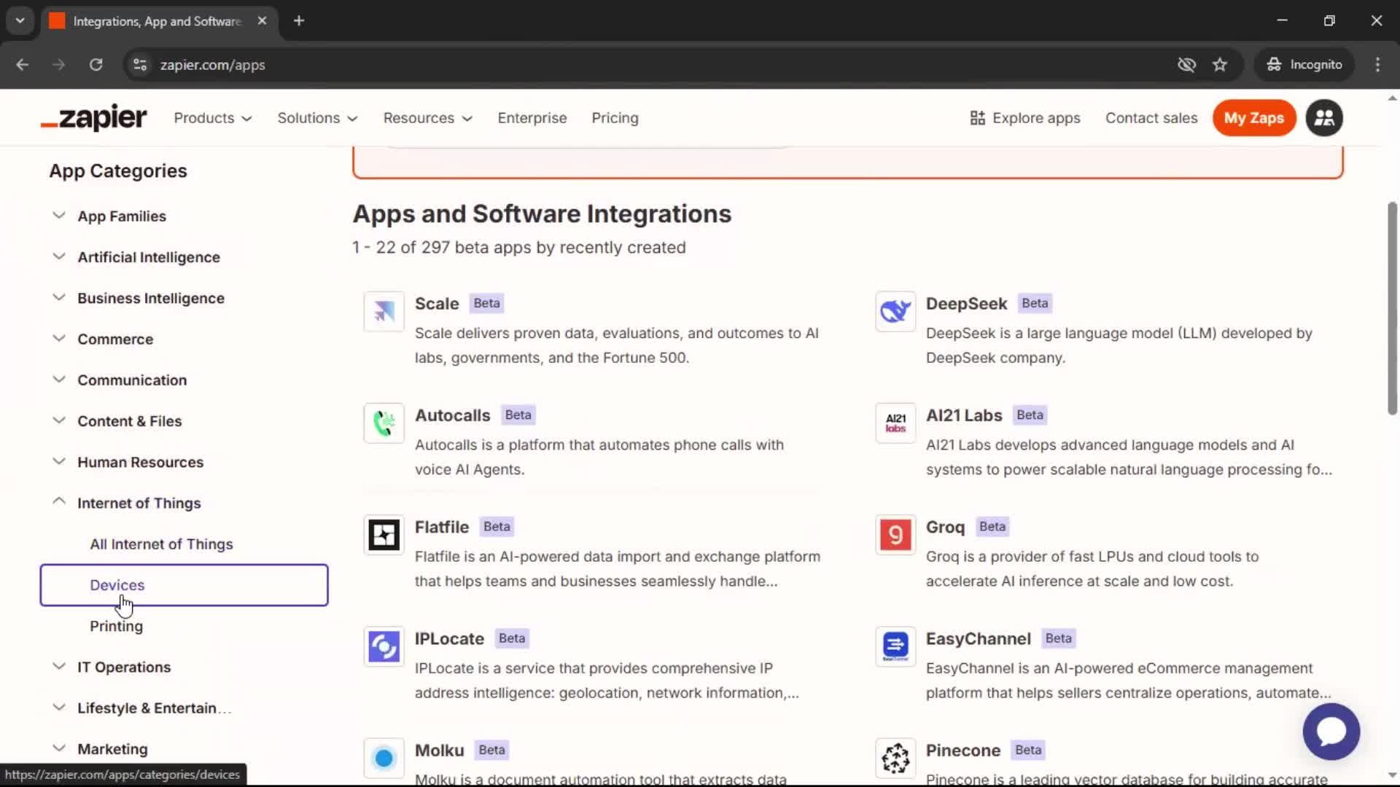This screenshot has width=1400, height=787.
Task: Open the Resources menu
Action: coord(428,118)
